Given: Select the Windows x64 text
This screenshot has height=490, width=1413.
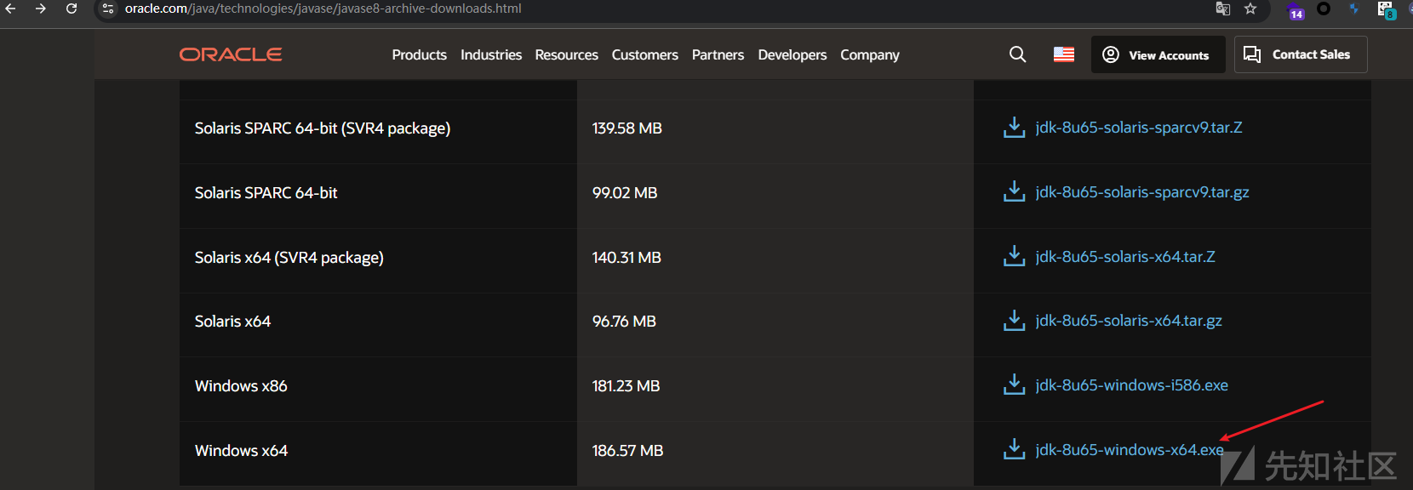Looking at the screenshot, I should coord(241,451).
